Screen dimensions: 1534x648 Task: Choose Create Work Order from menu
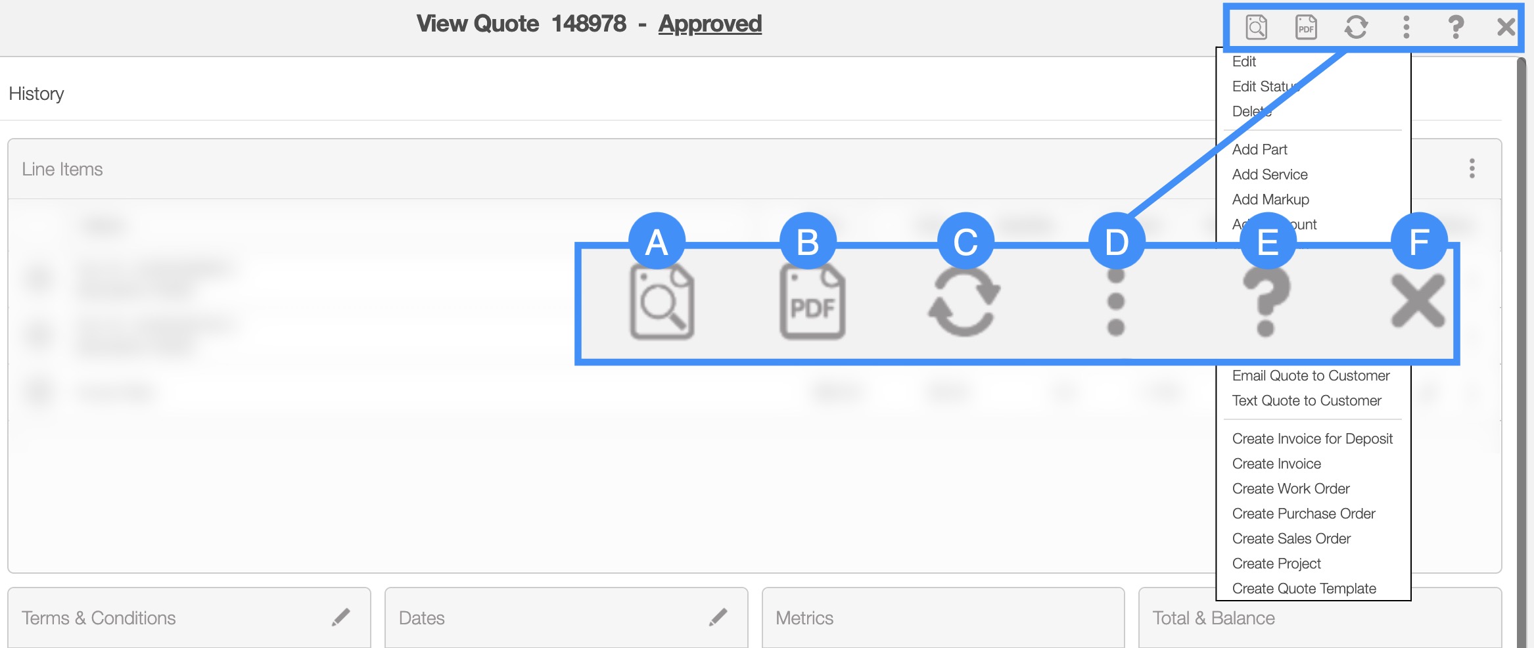click(x=1291, y=489)
